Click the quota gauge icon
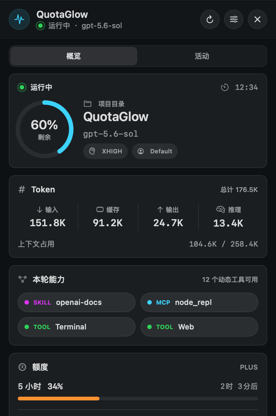 point(22,367)
